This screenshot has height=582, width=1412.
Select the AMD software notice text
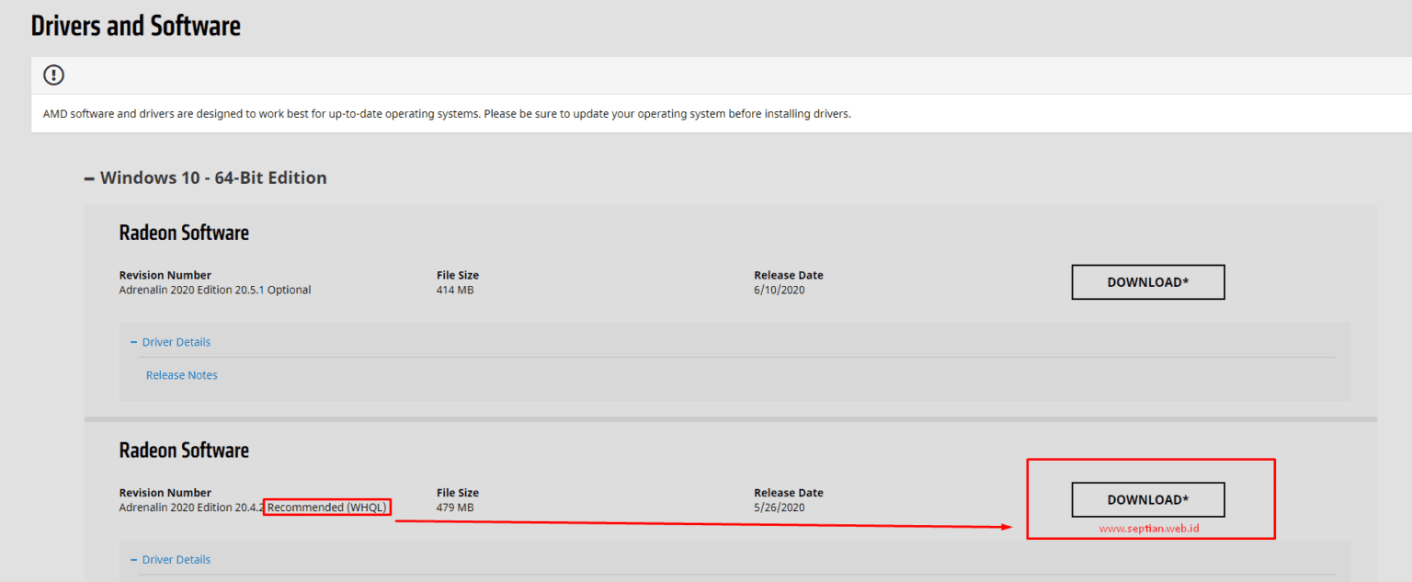tap(447, 114)
